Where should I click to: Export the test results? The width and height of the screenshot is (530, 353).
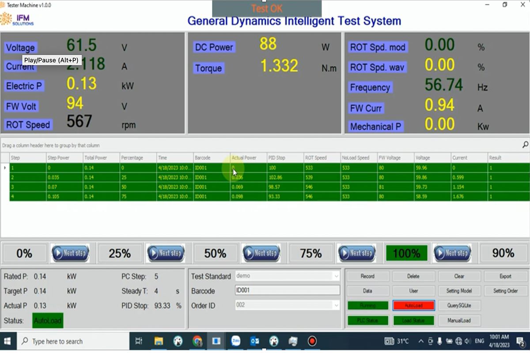click(x=505, y=276)
